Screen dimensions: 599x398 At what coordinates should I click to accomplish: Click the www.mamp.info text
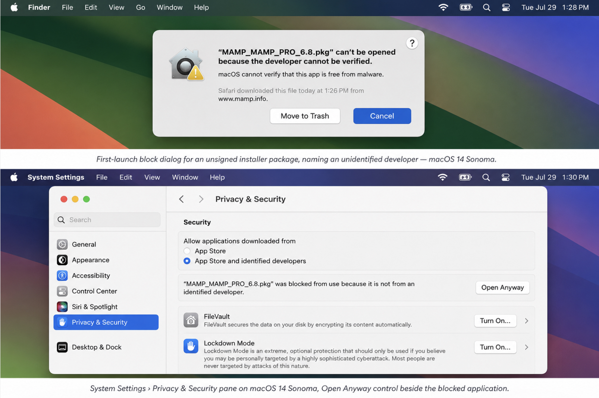(x=243, y=99)
